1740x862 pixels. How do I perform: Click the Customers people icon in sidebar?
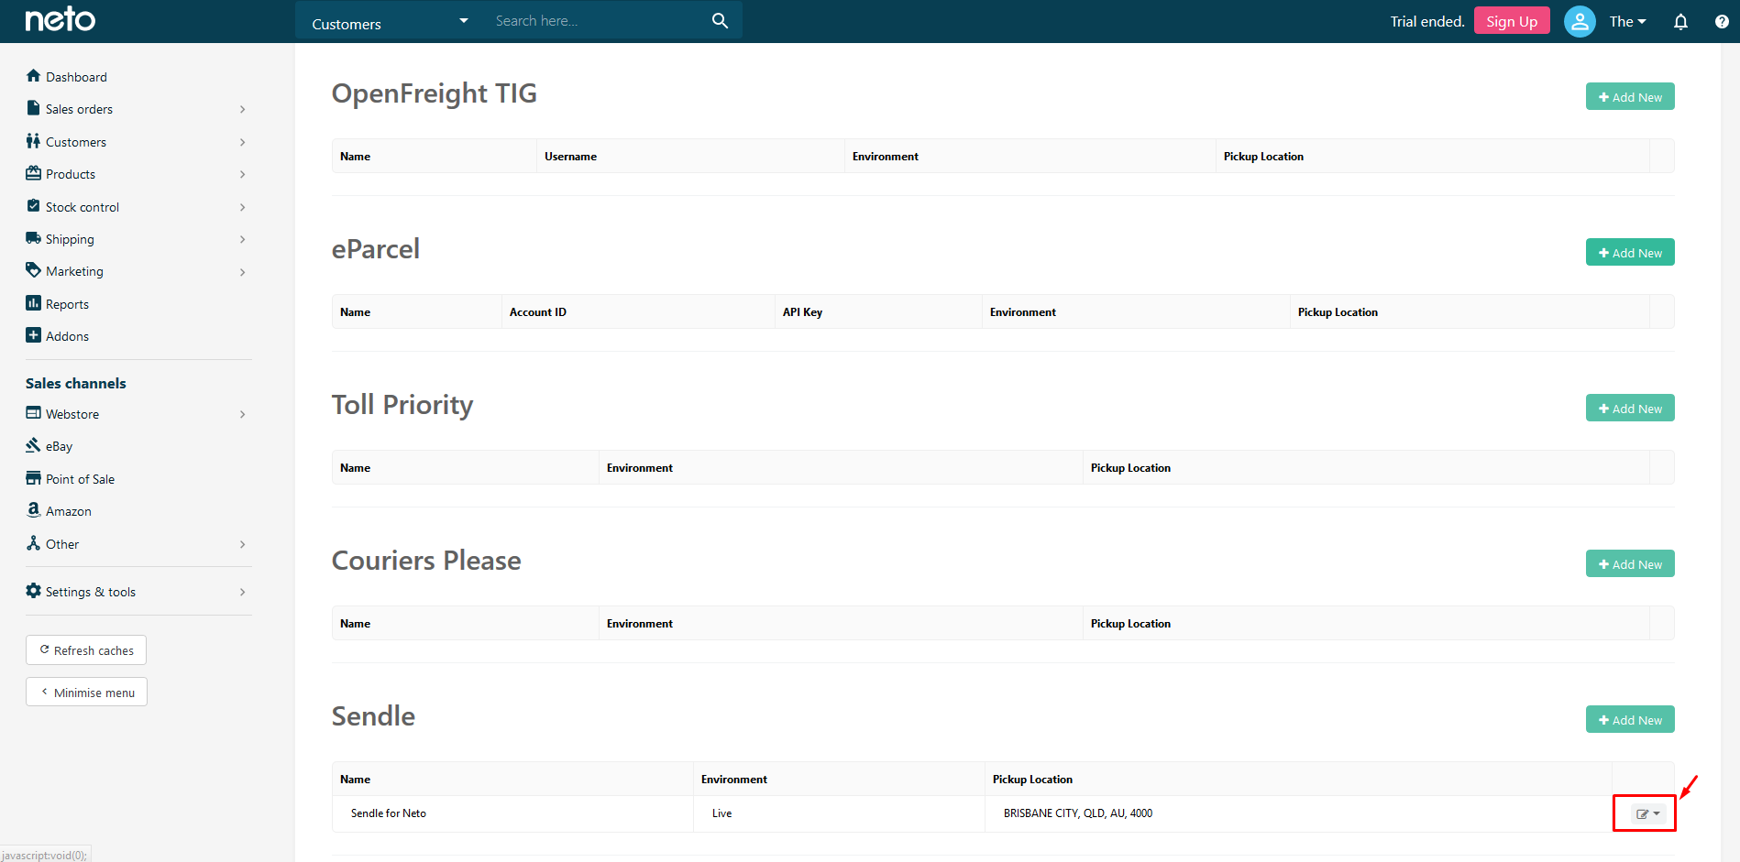(33, 141)
